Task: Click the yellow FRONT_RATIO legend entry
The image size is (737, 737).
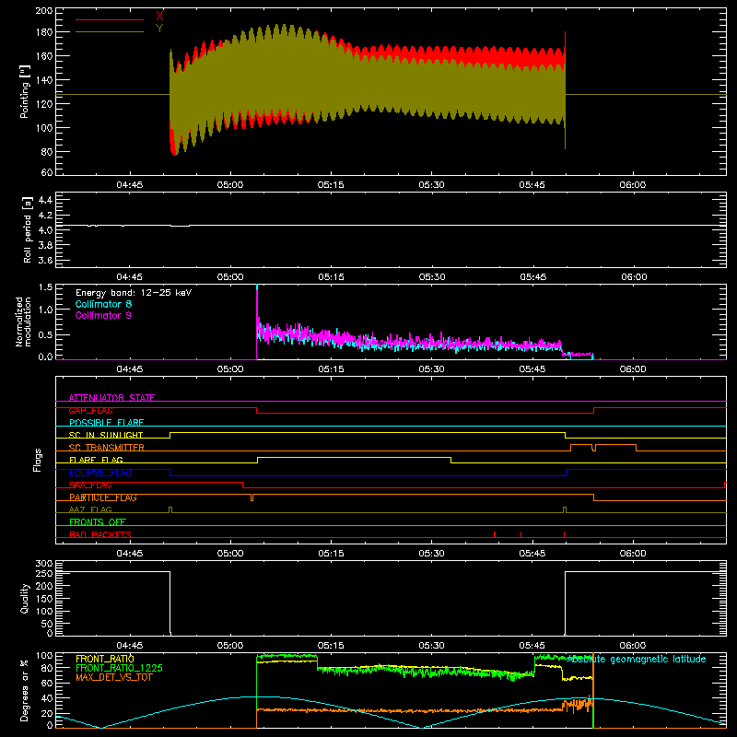Action: [105, 659]
